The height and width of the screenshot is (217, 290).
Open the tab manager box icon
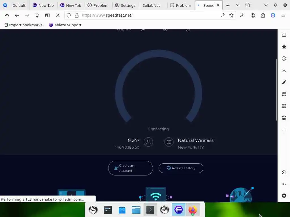(x=247, y=5)
